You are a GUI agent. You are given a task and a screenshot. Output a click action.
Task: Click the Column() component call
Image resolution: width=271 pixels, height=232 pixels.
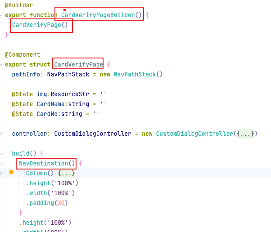(x=40, y=173)
